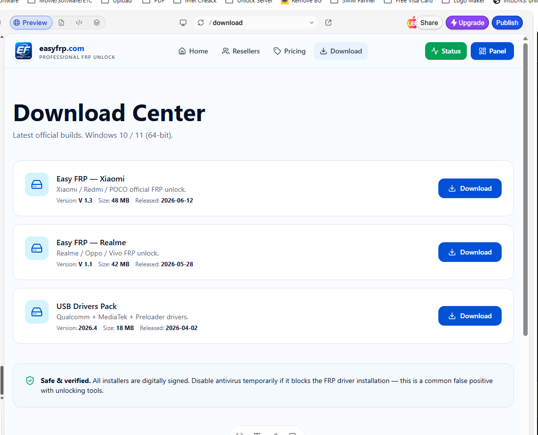The height and width of the screenshot is (435, 538).
Task: Open the layers stack icon
Action: pos(97,23)
